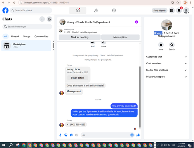Click the voice clip microphone icon
This screenshot has width=194, height=148.
60,135
